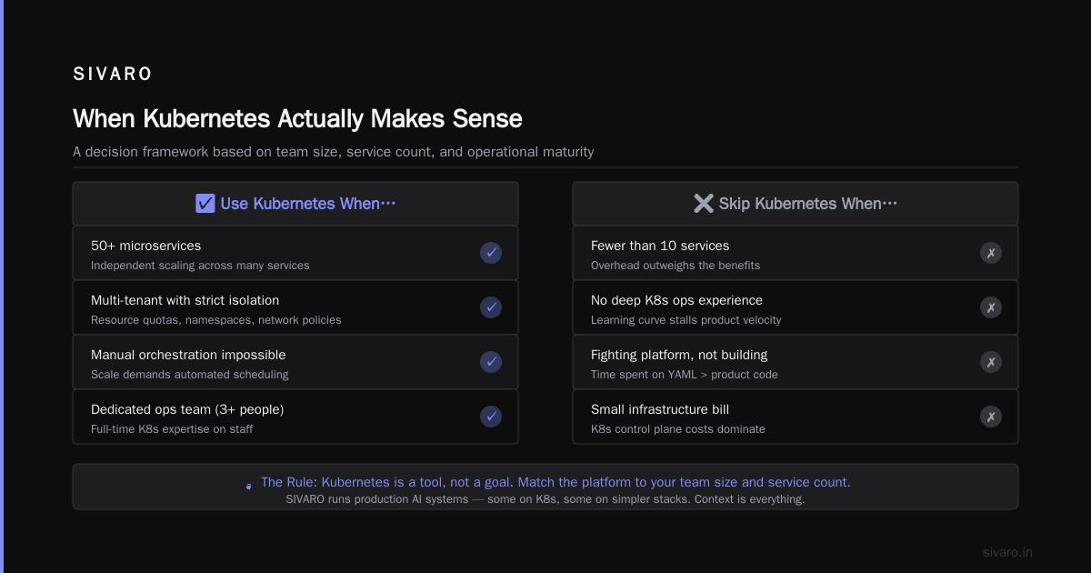Open the sivaro.in link

[x=1007, y=552]
